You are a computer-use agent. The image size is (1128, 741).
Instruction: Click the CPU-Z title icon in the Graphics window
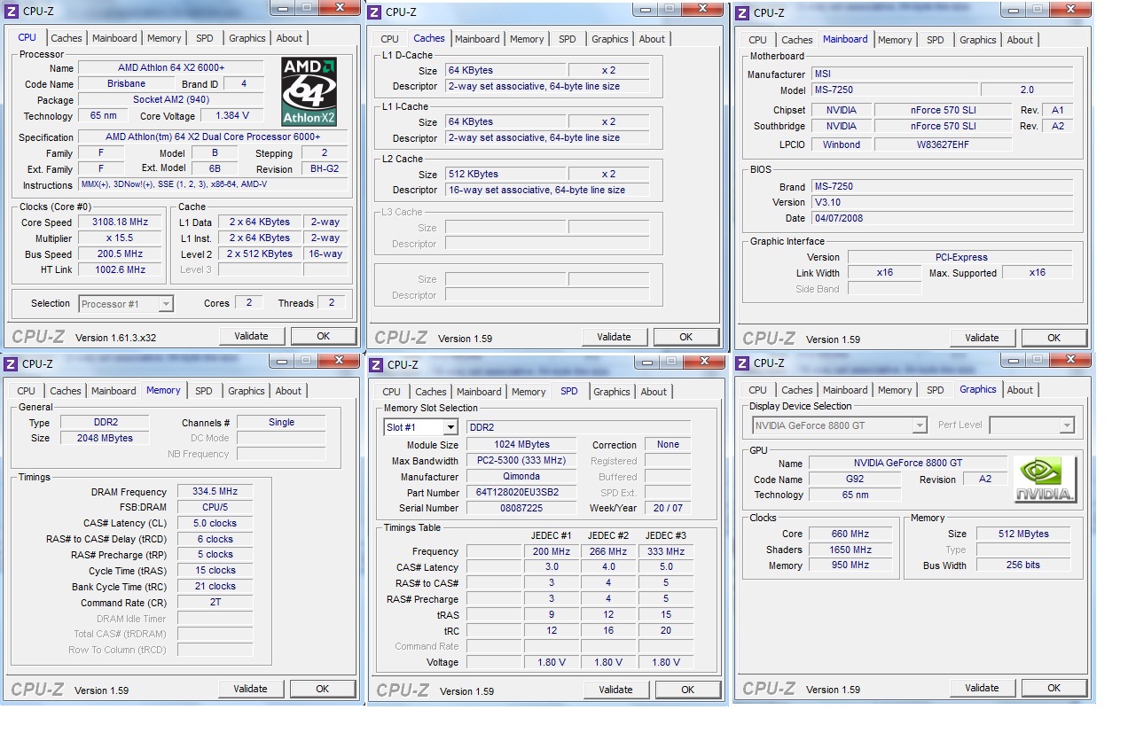point(742,363)
